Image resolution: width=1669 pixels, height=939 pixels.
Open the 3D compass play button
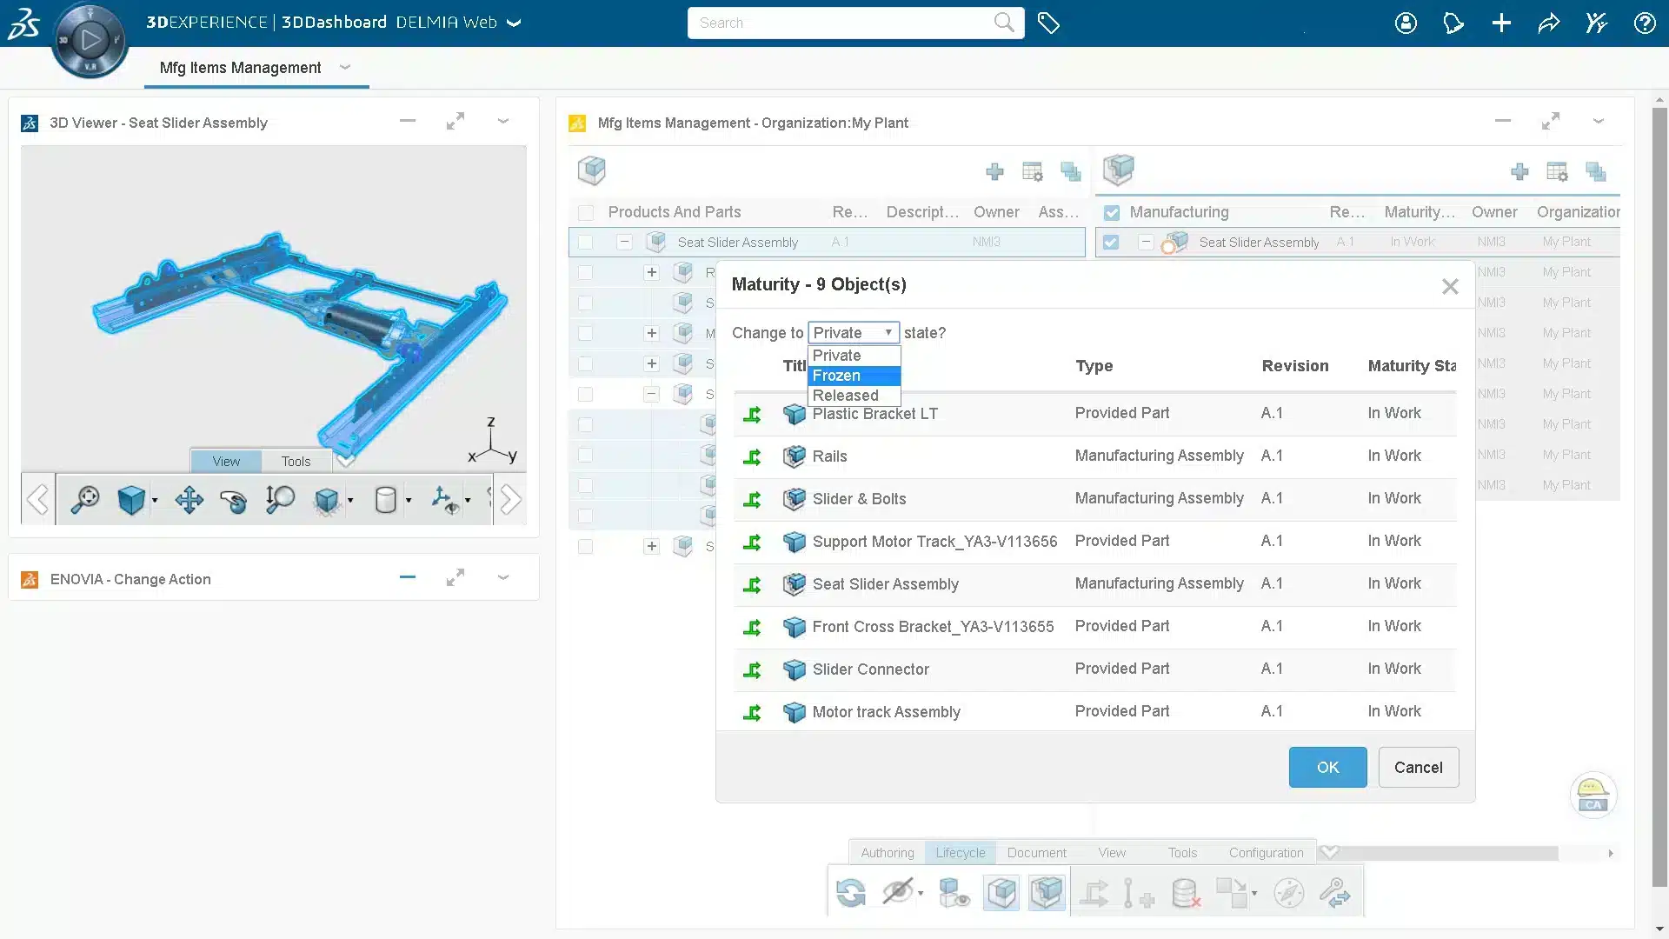point(90,39)
